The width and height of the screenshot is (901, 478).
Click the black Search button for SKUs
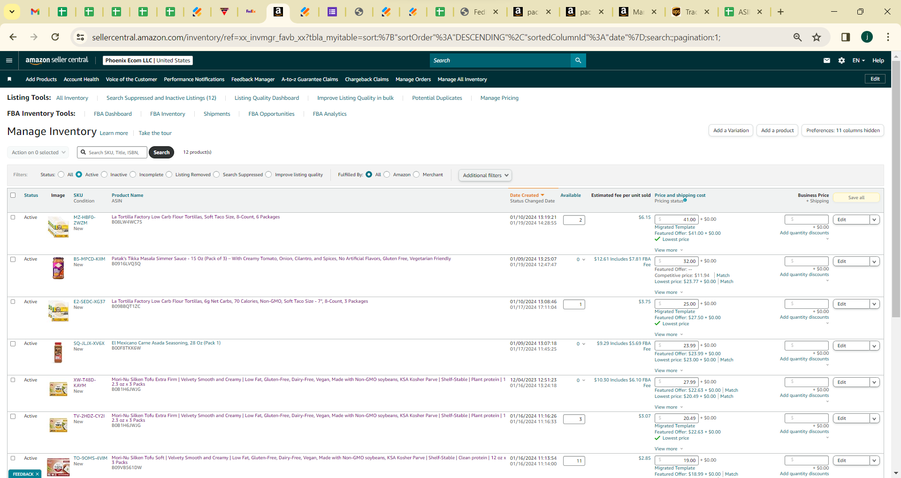161,152
